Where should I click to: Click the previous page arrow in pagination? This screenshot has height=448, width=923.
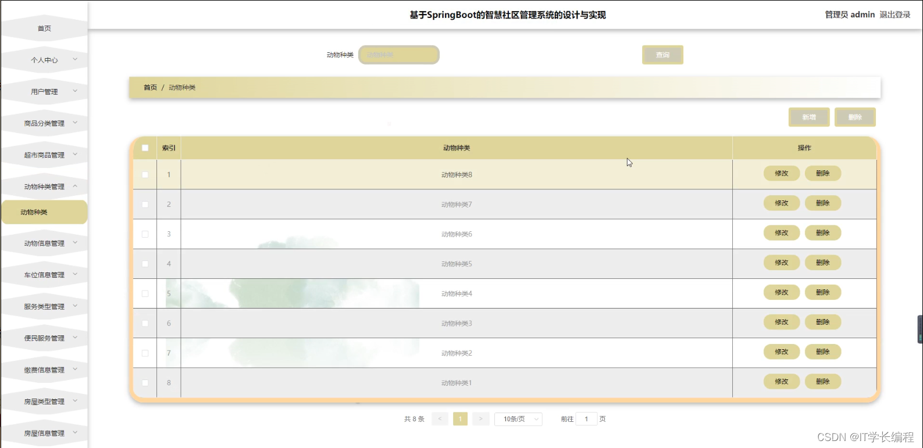coord(440,419)
